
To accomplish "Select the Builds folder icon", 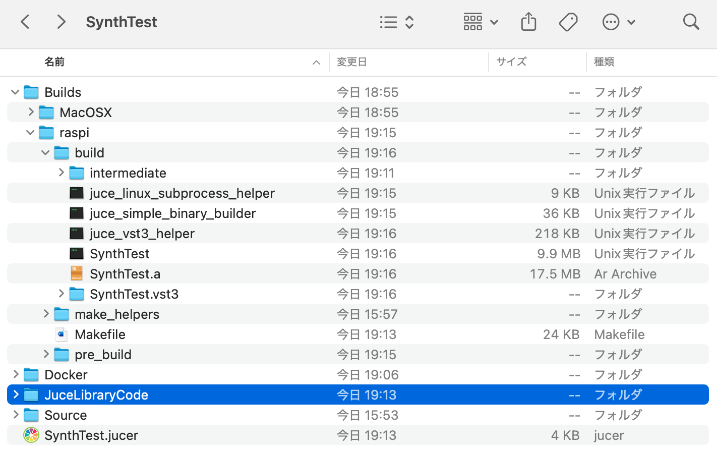I will click(x=31, y=92).
